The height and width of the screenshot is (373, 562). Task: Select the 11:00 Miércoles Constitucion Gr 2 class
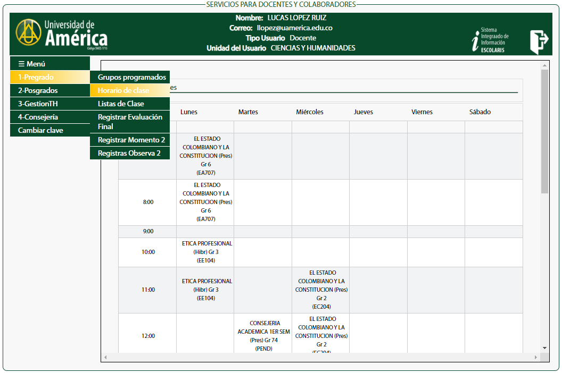tap(321, 290)
